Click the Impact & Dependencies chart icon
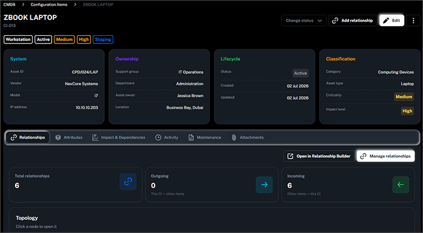 click(95, 137)
